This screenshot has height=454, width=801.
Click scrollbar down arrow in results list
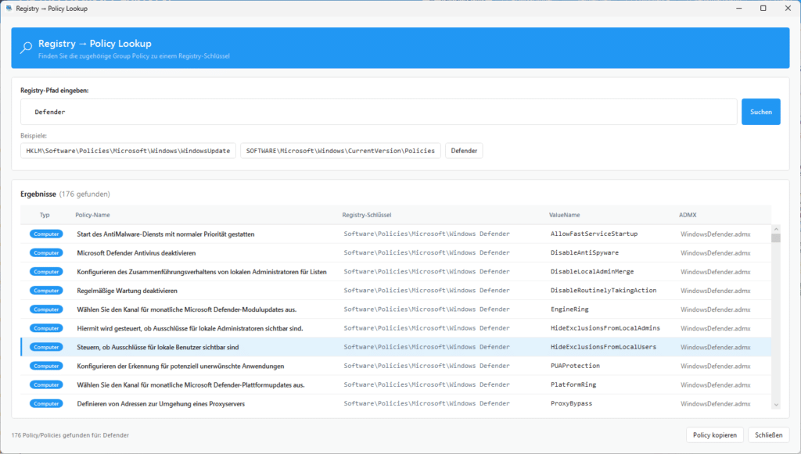tap(776, 405)
